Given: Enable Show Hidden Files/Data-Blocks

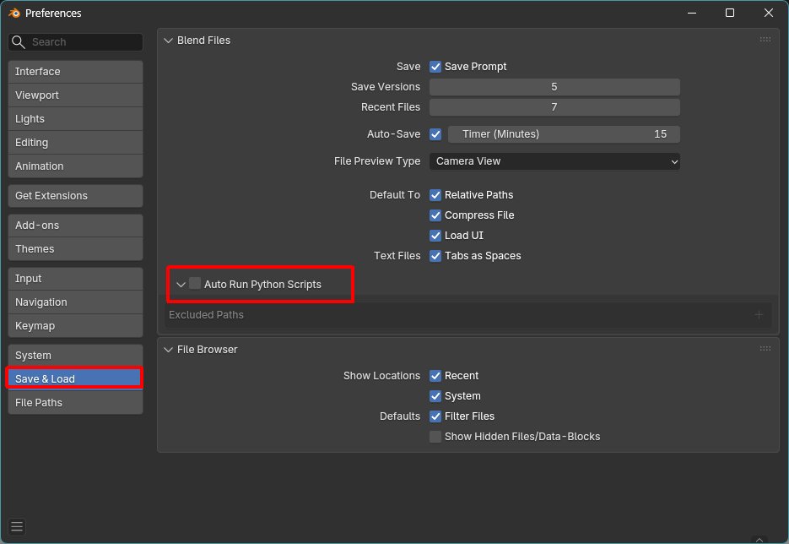Looking at the screenshot, I should pos(435,437).
